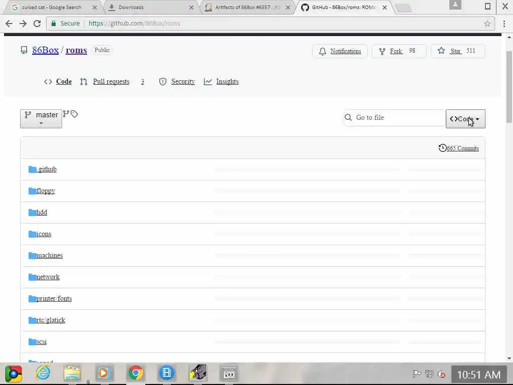Viewport: 513px width, 385px height.
Task: Click the Star button label
Action: pyautogui.click(x=455, y=51)
